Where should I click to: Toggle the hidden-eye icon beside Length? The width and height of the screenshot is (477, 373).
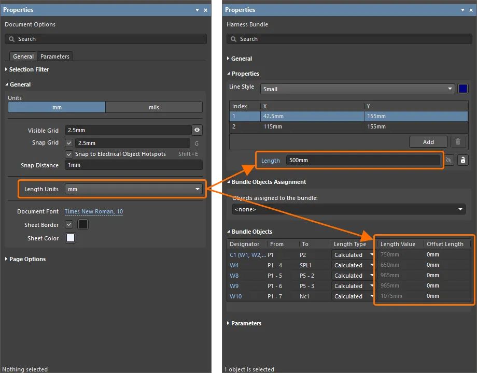(x=449, y=161)
